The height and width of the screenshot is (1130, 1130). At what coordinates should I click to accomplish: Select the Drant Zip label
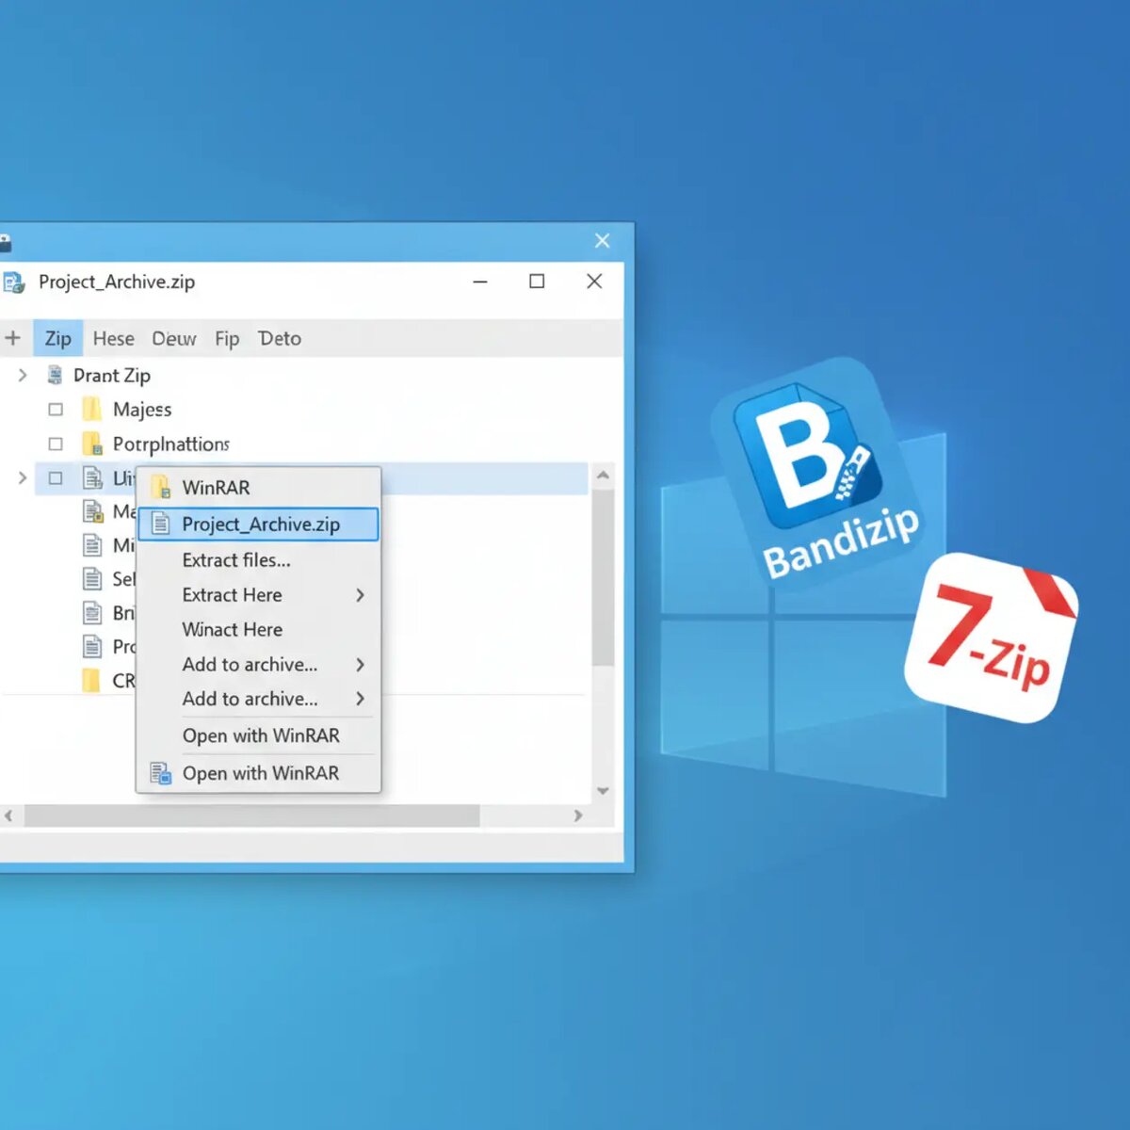(112, 375)
